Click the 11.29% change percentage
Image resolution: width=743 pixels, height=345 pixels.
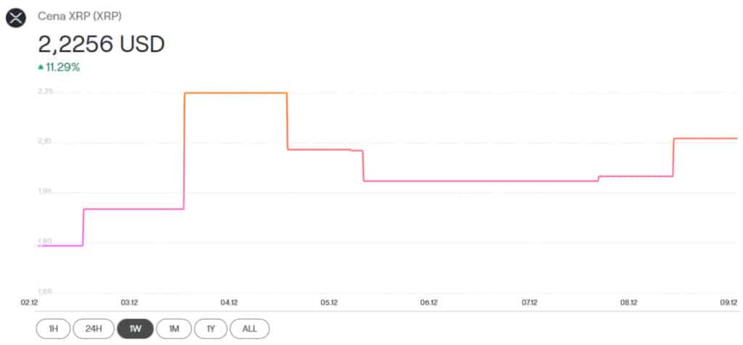(x=63, y=67)
